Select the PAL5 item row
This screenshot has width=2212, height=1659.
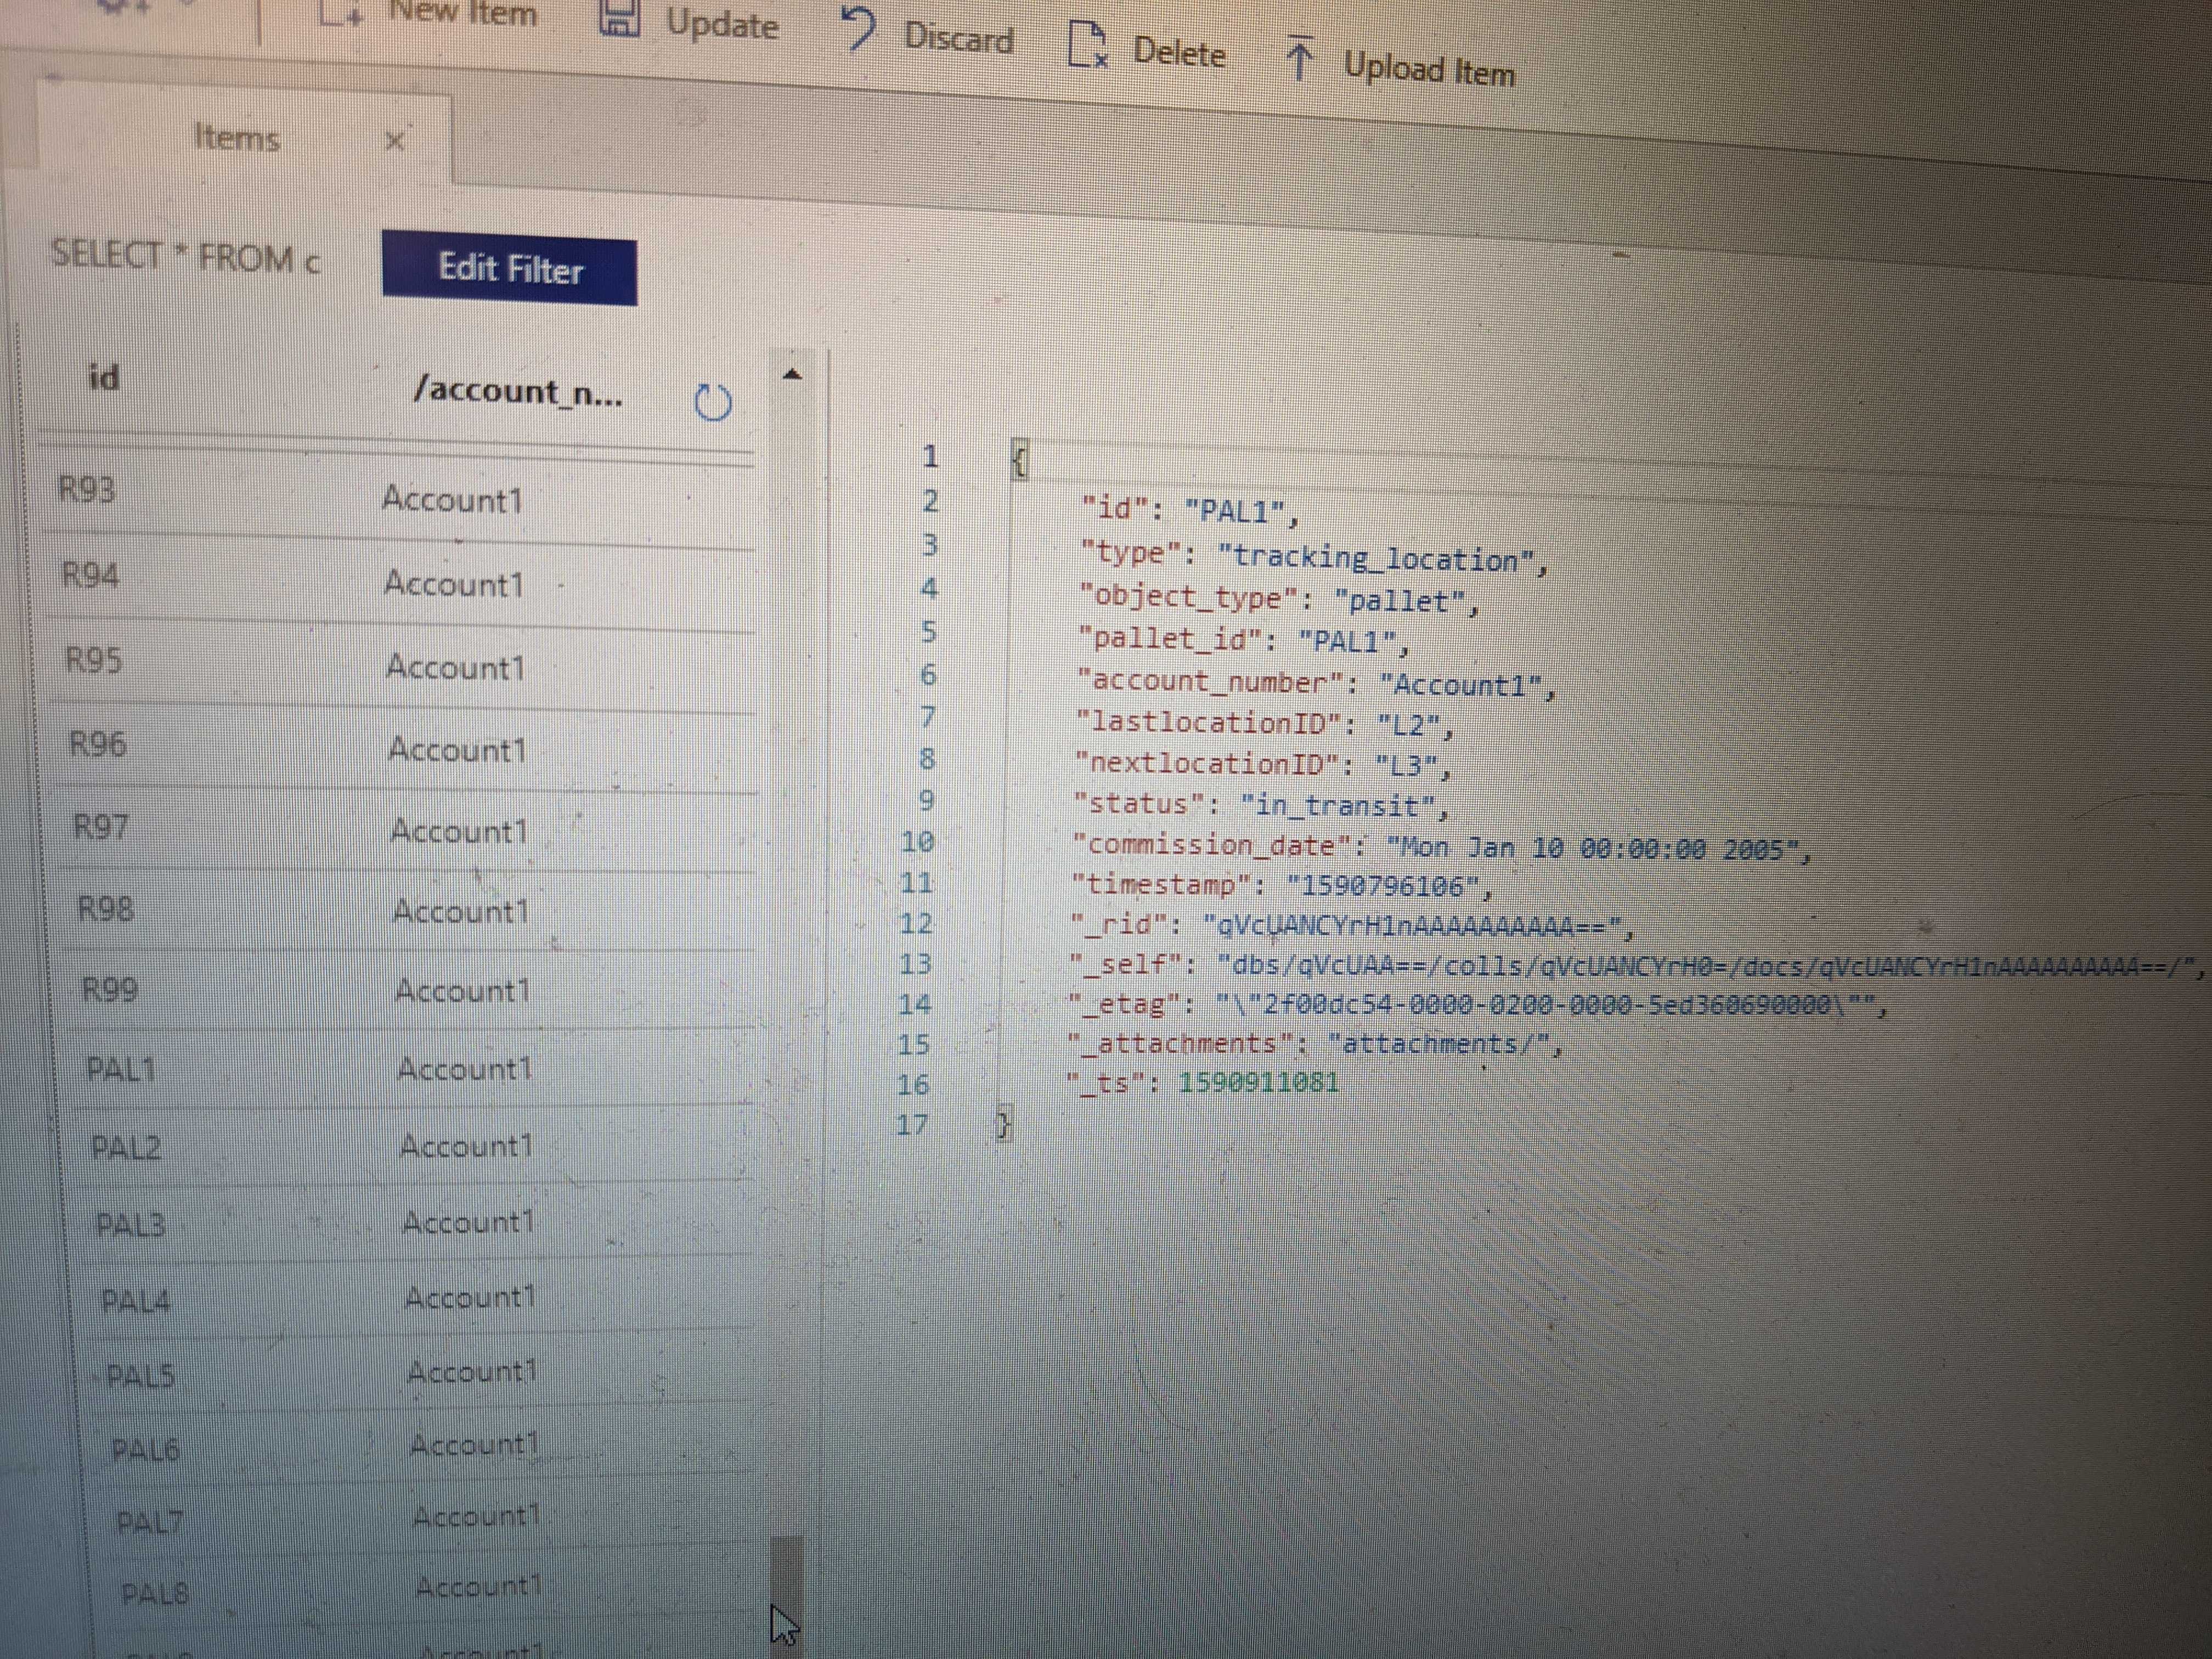(140, 1376)
